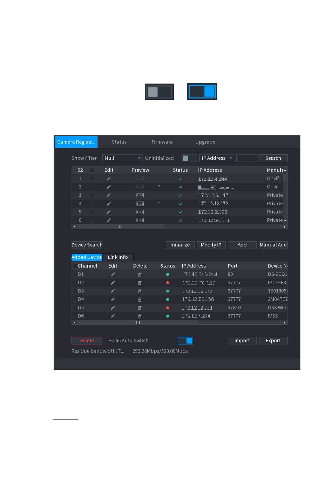Click the Manual Add button
The image size is (333, 487).
coord(273,245)
